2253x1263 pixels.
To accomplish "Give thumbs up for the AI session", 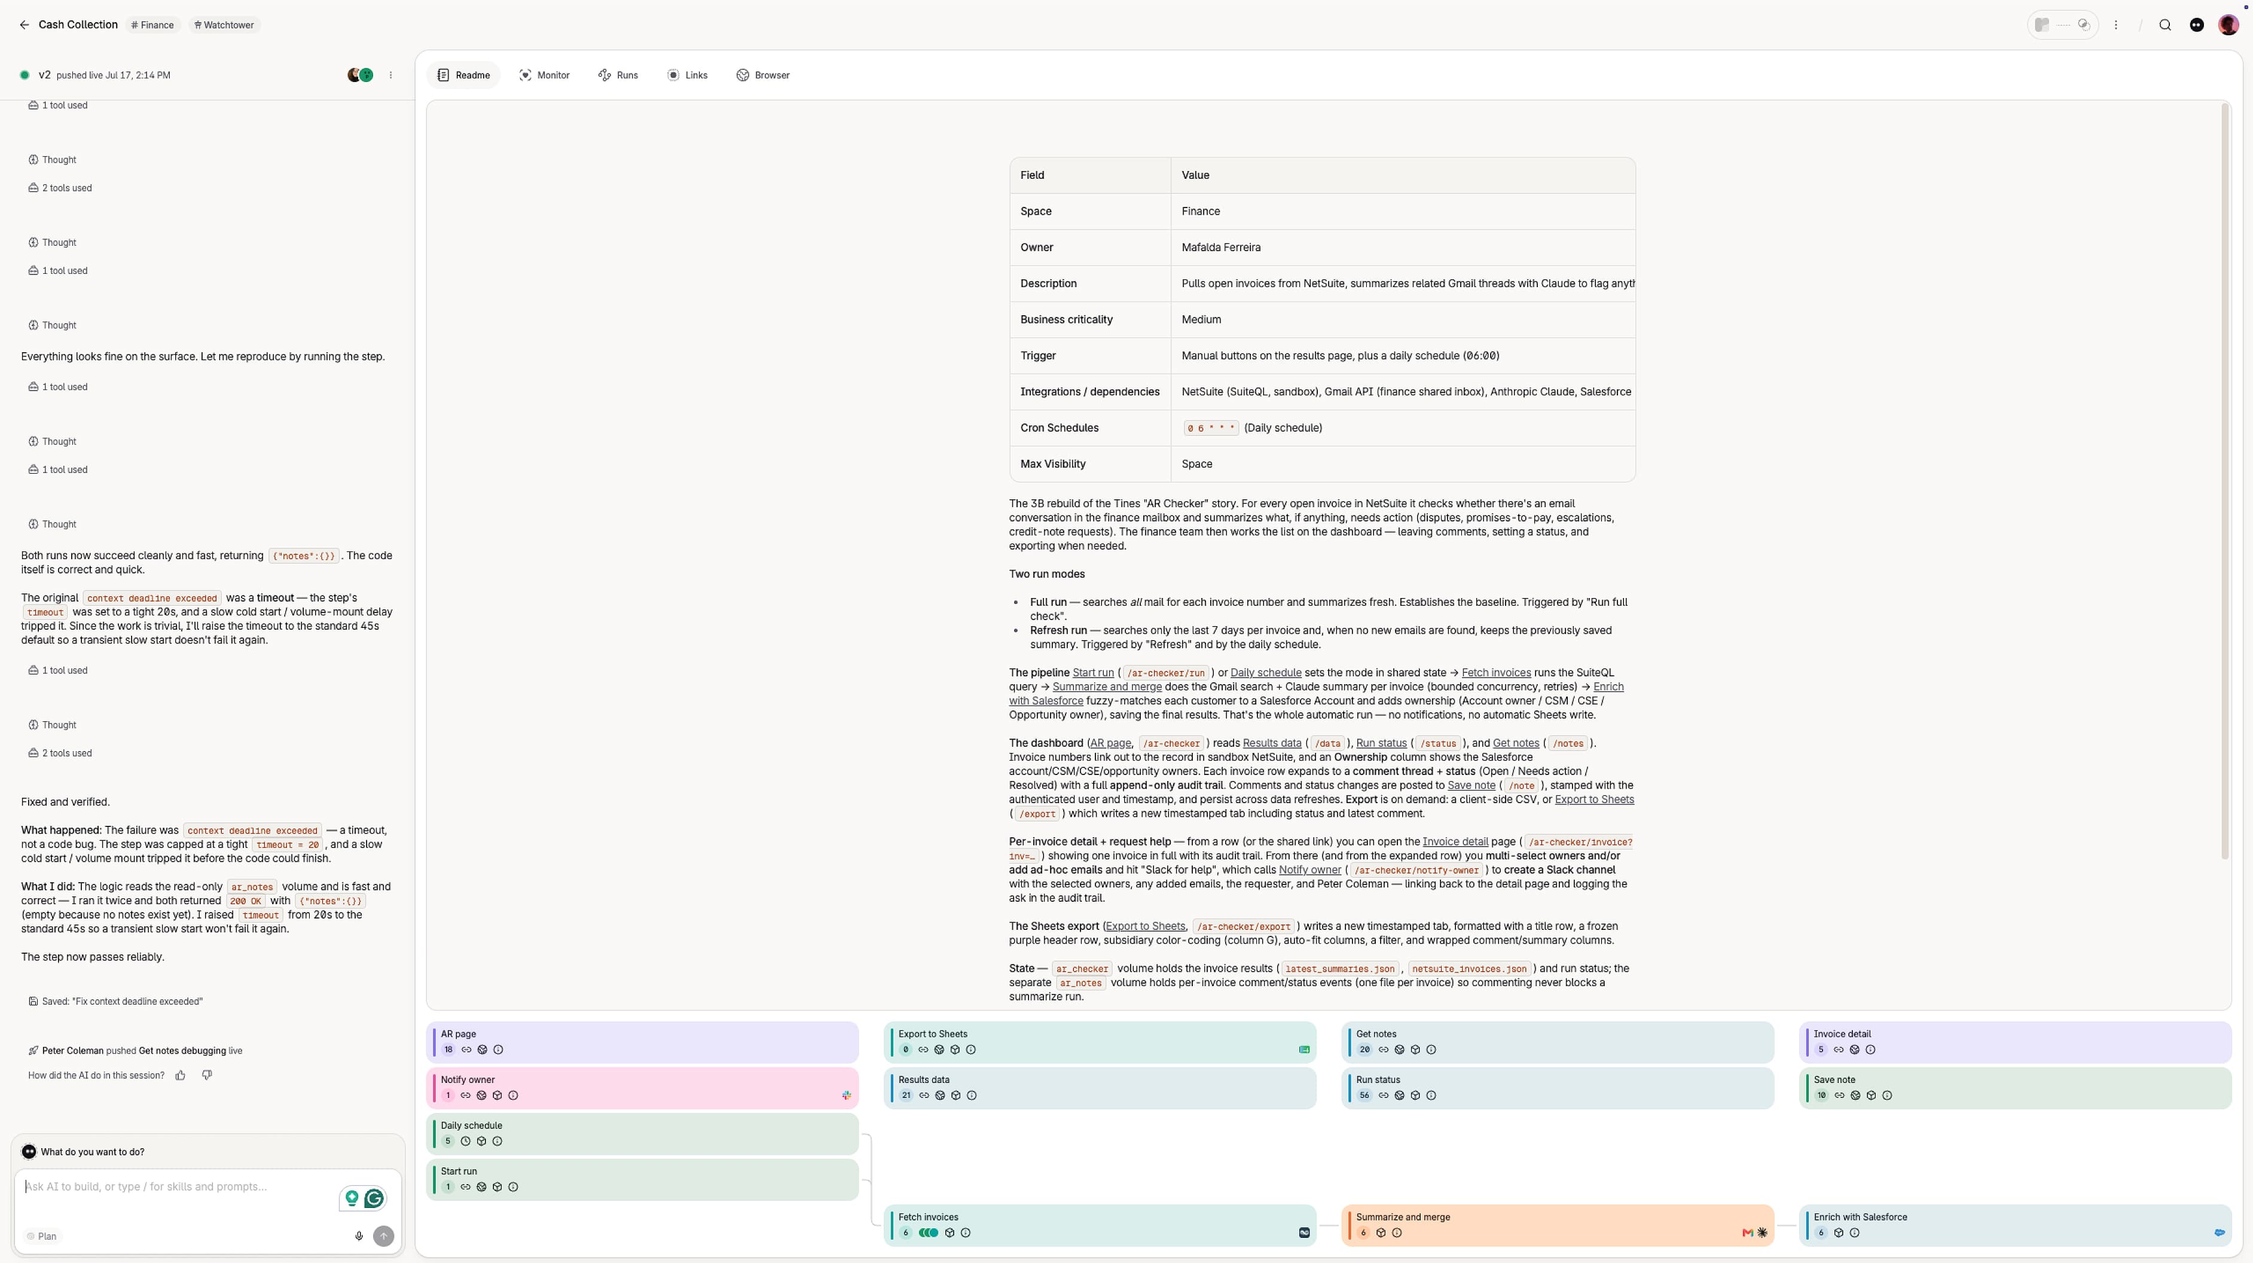I will tap(180, 1076).
